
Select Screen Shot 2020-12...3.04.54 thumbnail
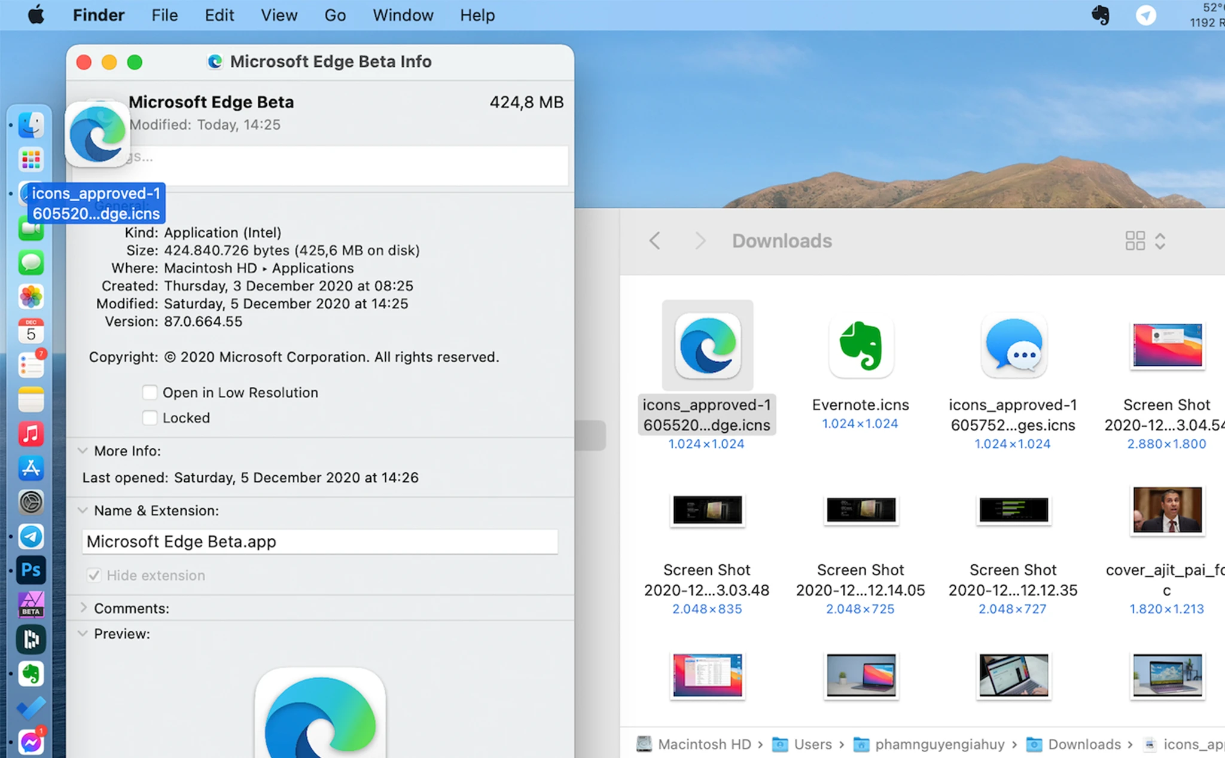click(x=1166, y=345)
